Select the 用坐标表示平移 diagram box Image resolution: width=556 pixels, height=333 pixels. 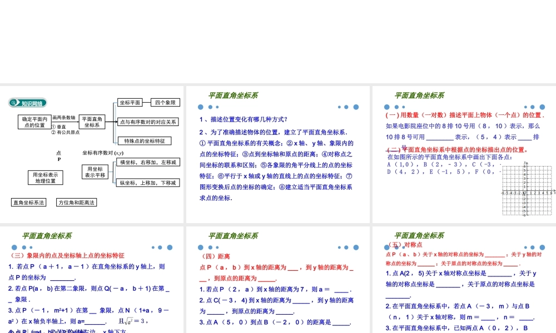pyautogui.click(x=95, y=170)
